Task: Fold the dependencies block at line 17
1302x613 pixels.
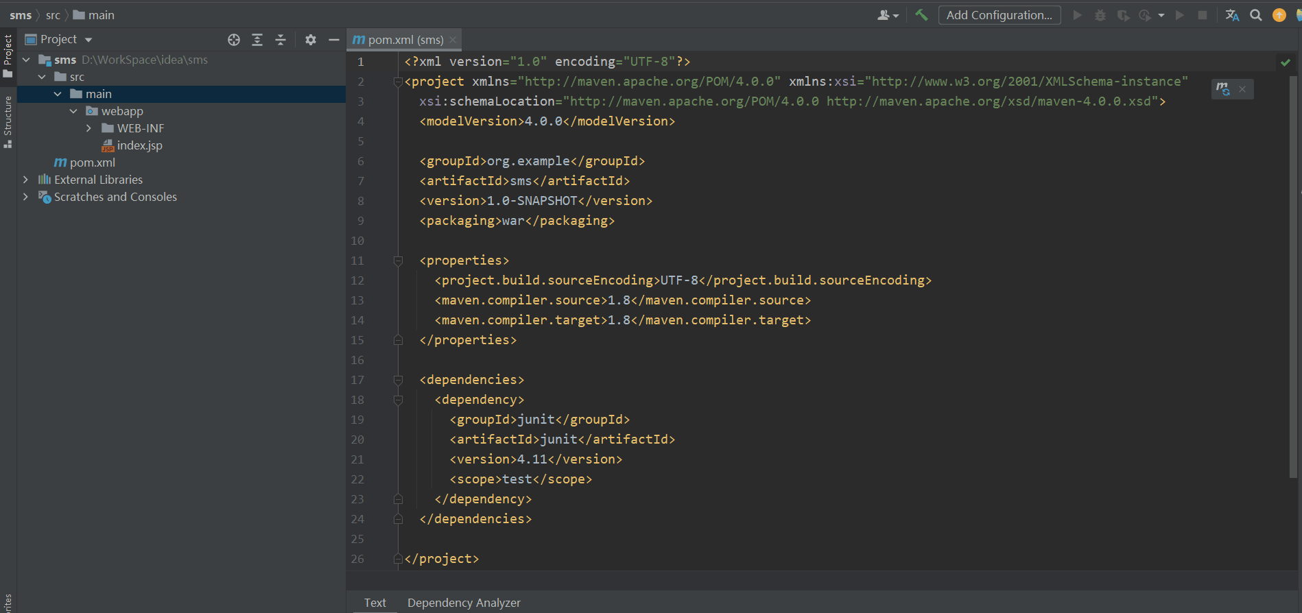Action: tap(398, 380)
